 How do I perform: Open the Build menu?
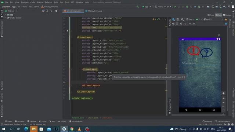[56, 3]
